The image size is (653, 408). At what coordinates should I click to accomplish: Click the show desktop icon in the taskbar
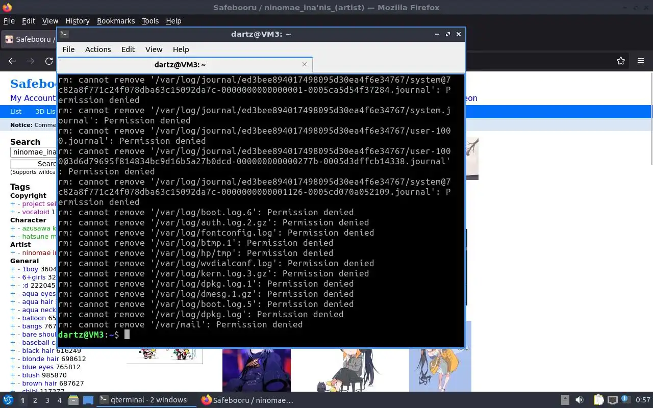point(88,400)
